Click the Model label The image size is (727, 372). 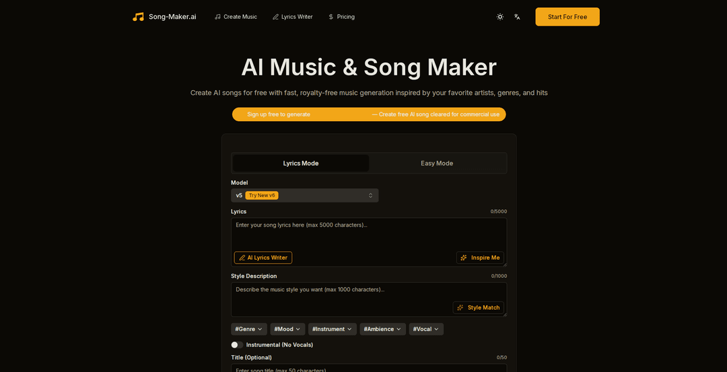(239, 182)
